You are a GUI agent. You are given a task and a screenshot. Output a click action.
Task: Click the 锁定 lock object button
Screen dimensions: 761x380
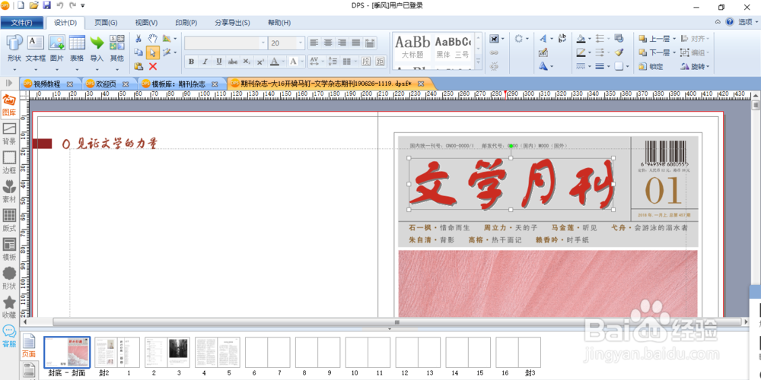(651, 66)
